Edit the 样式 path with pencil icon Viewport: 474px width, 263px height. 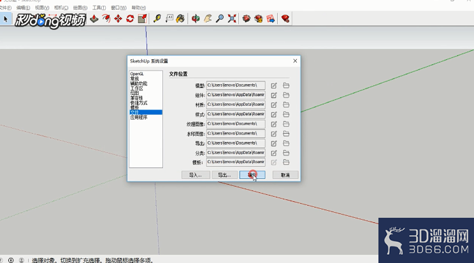click(274, 115)
